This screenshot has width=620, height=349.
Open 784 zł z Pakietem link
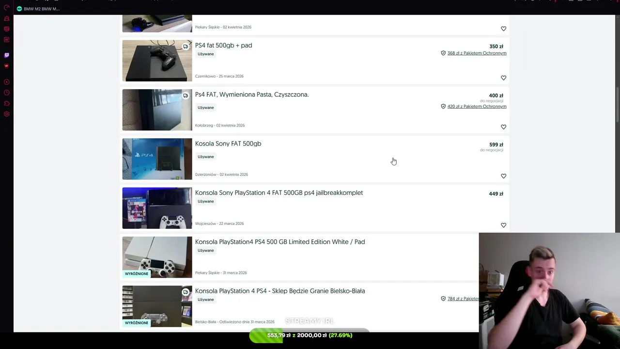(463, 299)
